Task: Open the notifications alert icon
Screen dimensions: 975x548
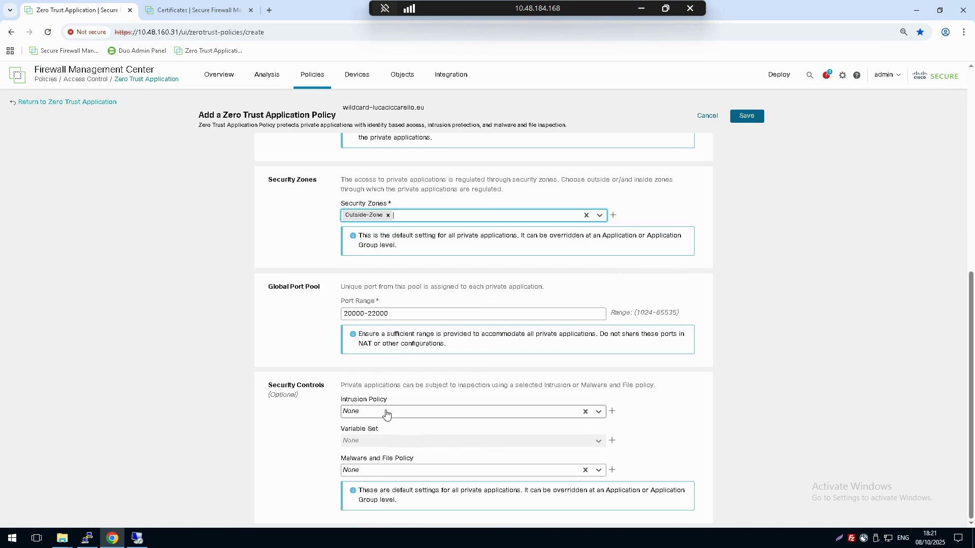Action: [826, 75]
